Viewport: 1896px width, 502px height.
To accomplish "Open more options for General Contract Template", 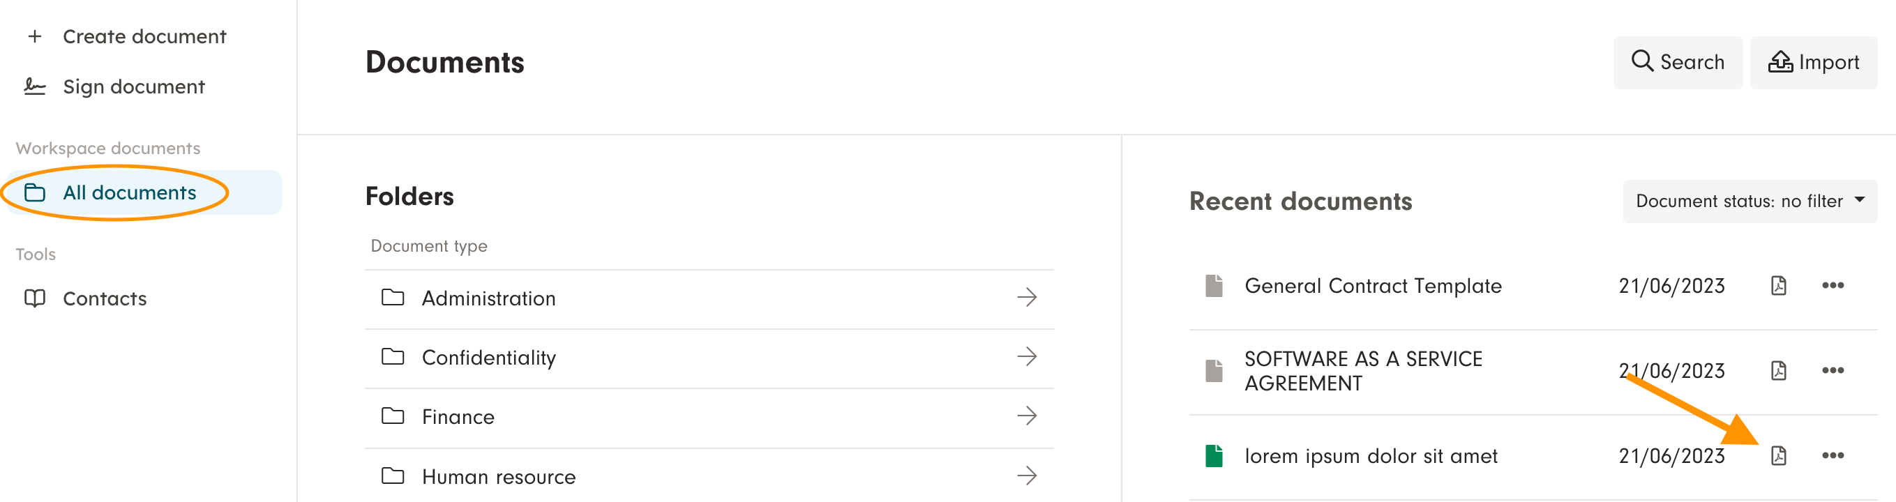I will 1832,286.
